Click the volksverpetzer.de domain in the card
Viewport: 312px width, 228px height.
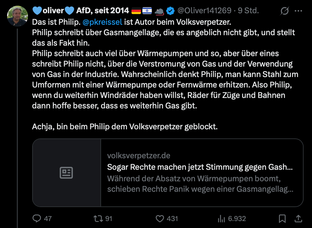click(x=139, y=155)
